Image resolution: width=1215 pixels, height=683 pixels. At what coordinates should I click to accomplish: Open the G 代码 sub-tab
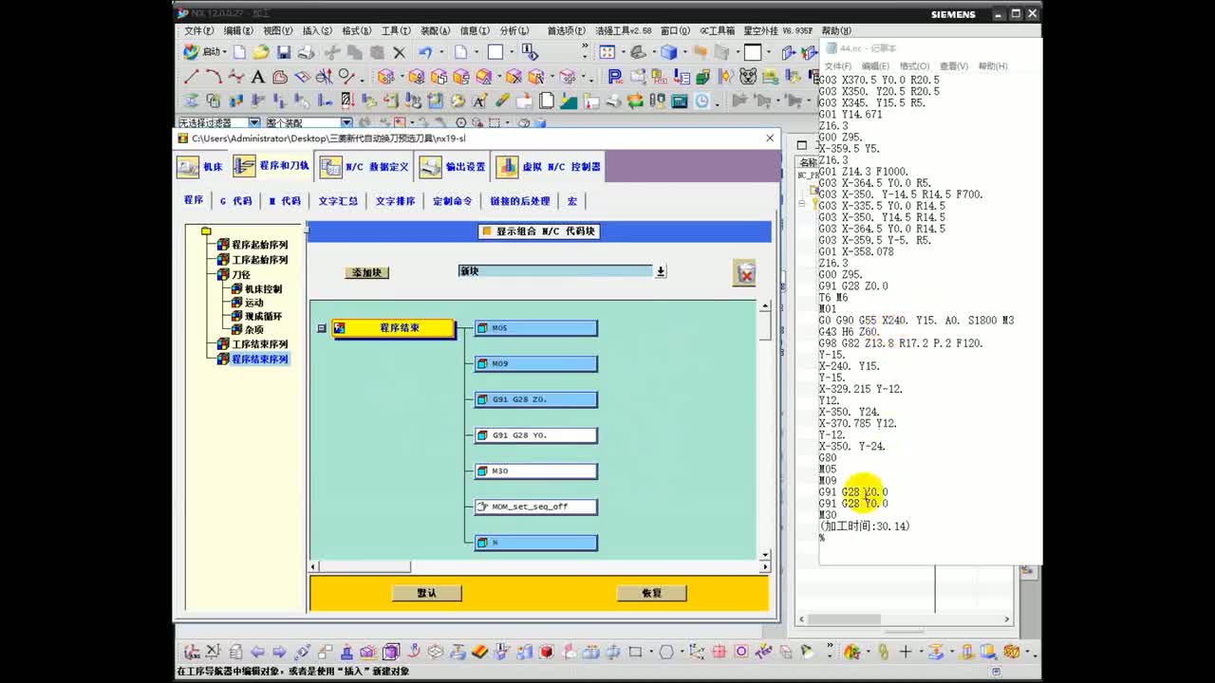236,201
